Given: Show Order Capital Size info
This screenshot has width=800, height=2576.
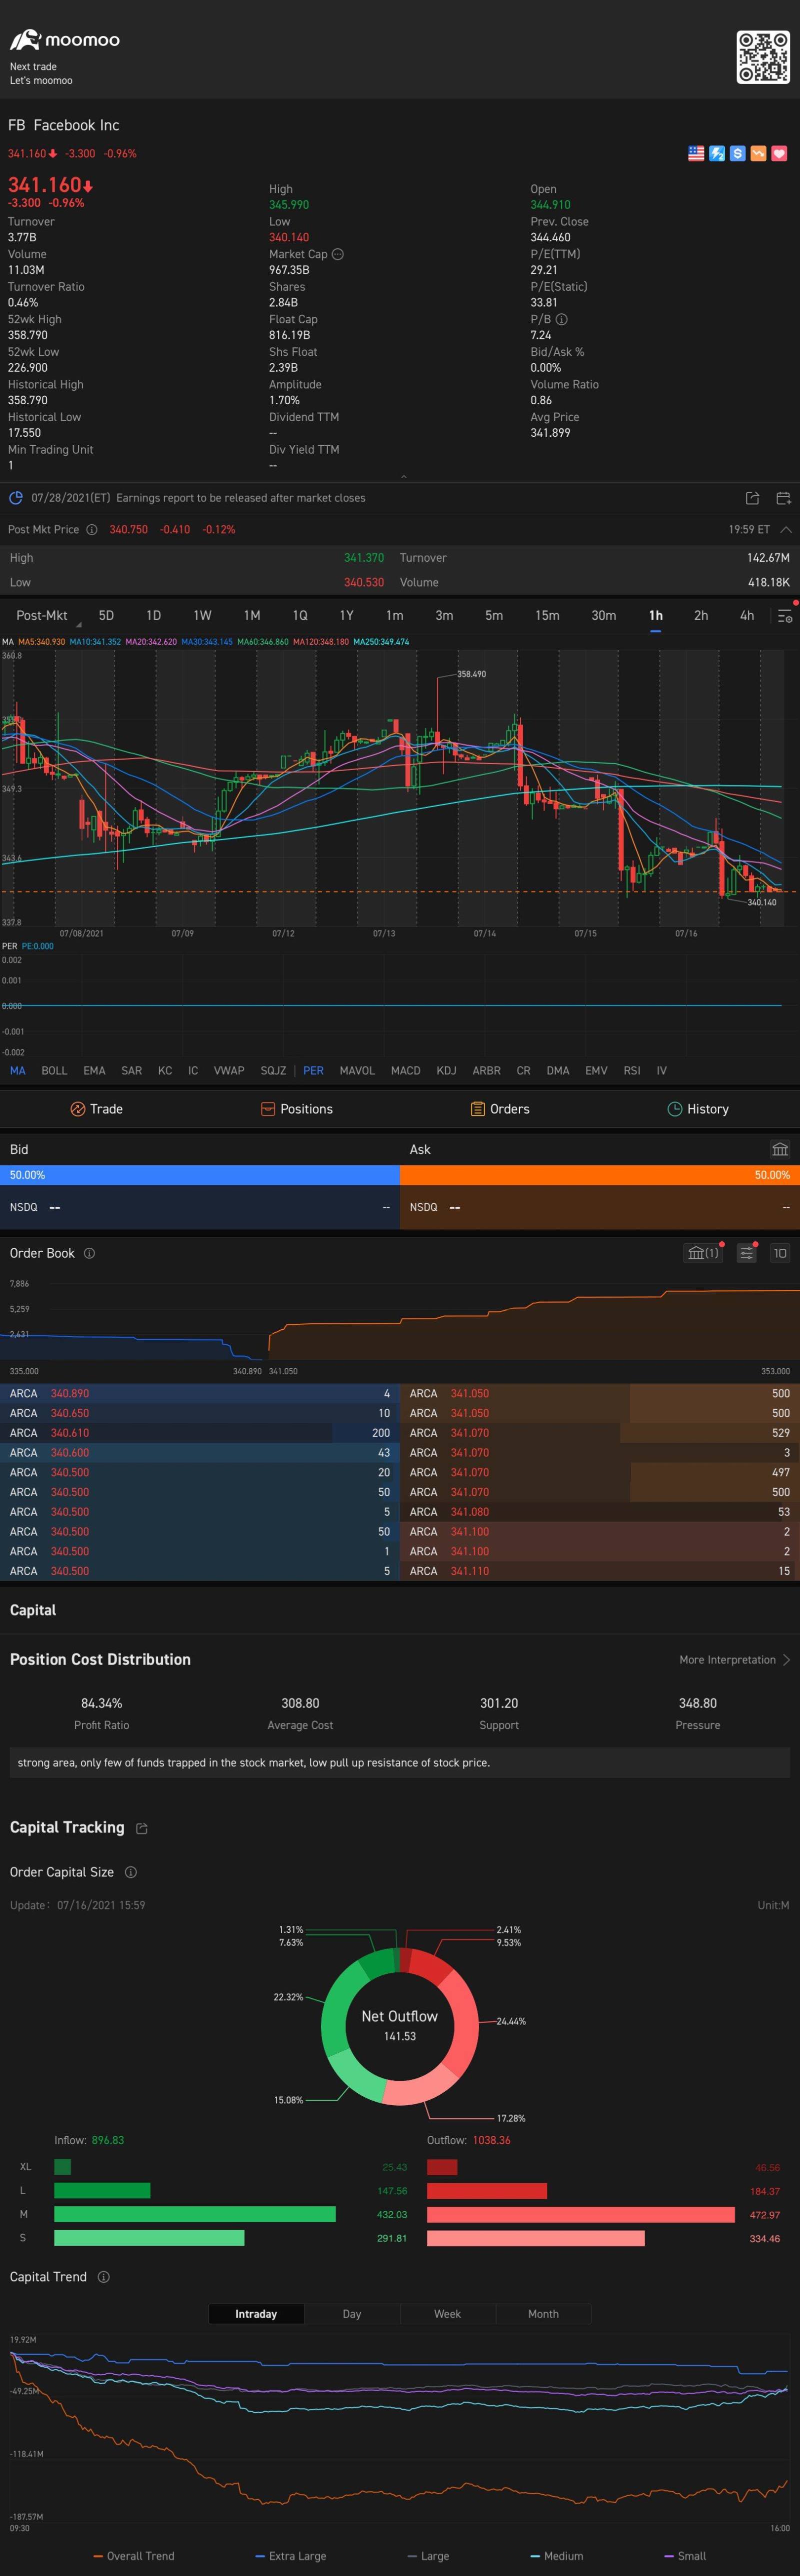Looking at the screenshot, I should point(131,1872).
